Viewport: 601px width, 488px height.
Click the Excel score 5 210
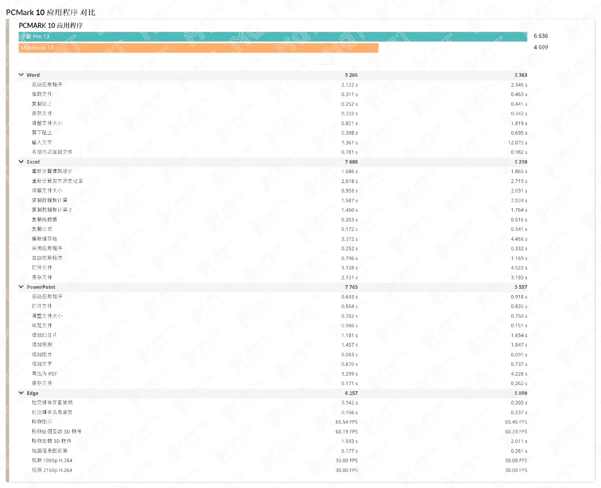(x=521, y=162)
